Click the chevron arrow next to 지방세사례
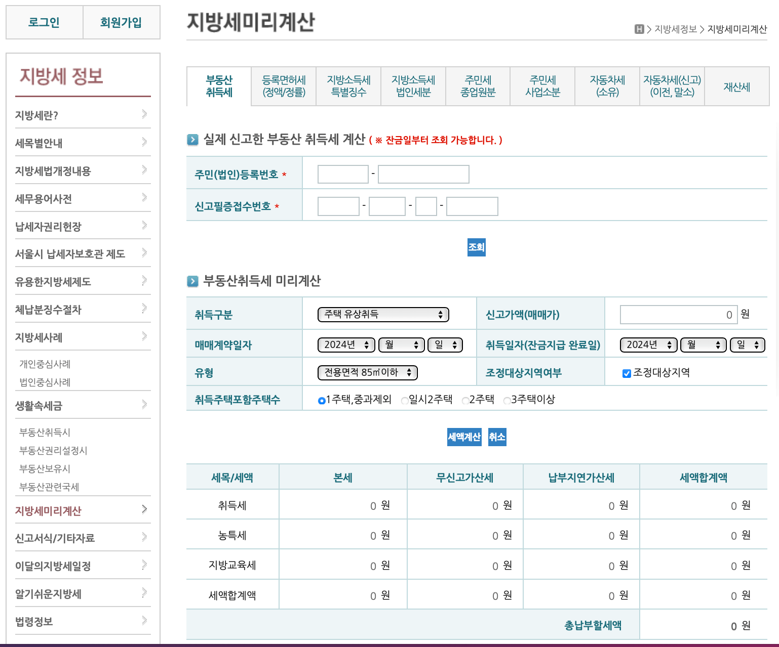 145,336
